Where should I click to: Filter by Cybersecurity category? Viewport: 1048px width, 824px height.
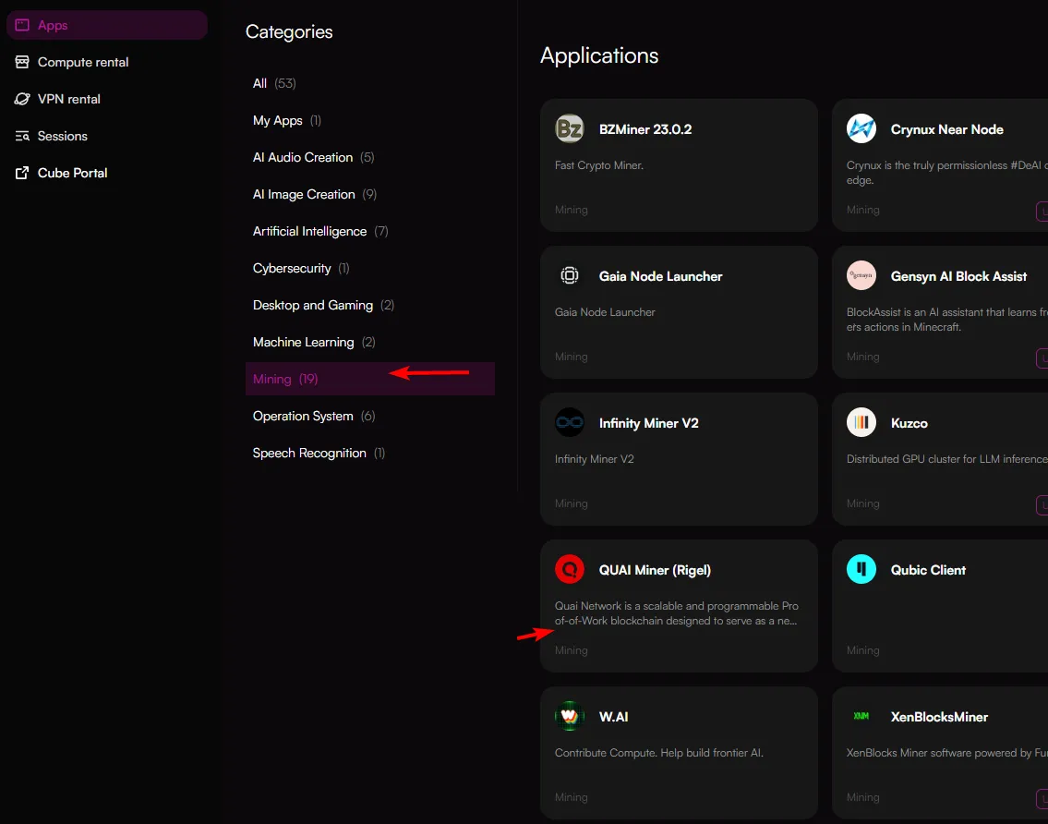click(301, 268)
